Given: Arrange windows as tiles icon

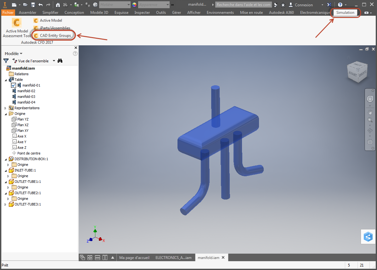Looking at the screenshot, I should pos(90,257).
